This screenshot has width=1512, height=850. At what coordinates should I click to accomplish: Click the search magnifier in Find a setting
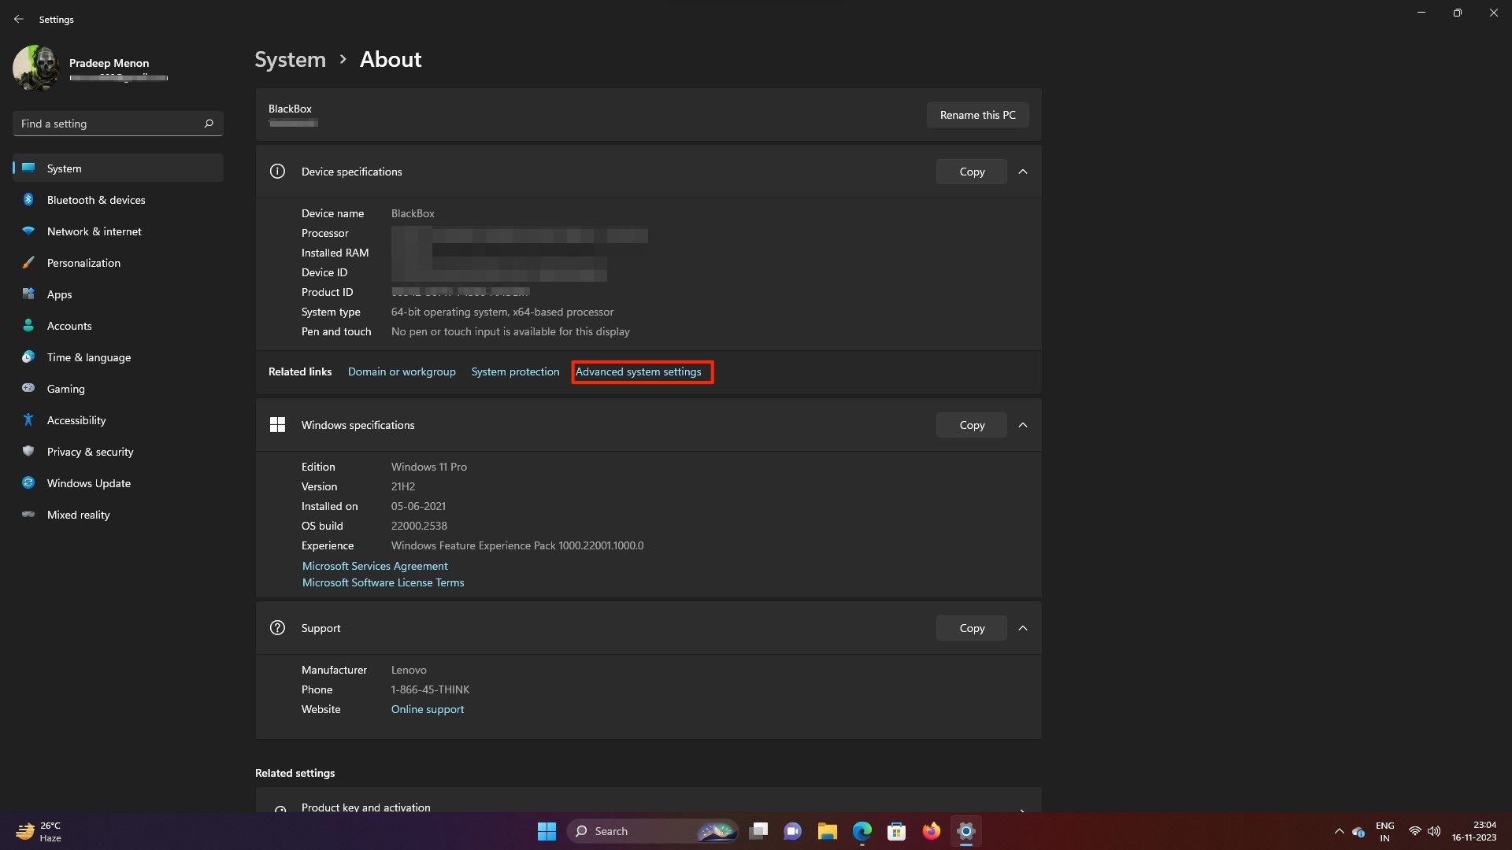click(x=209, y=124)
